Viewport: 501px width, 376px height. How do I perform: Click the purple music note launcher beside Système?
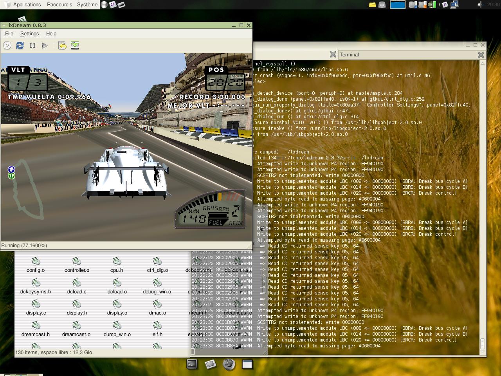[x=113, y=5]
